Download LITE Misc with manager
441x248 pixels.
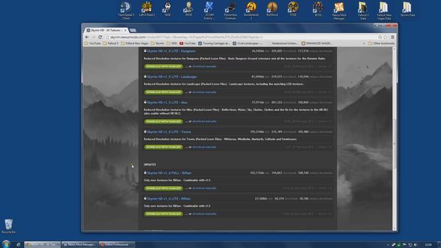pos(163,121)
